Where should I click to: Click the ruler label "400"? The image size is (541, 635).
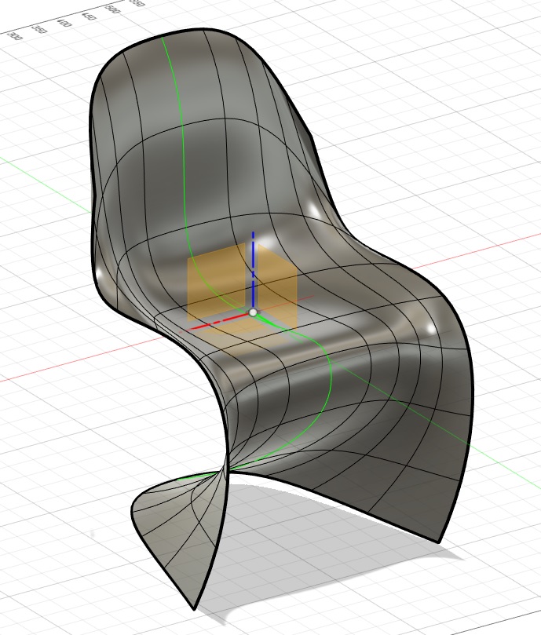[x=64, y=22]
